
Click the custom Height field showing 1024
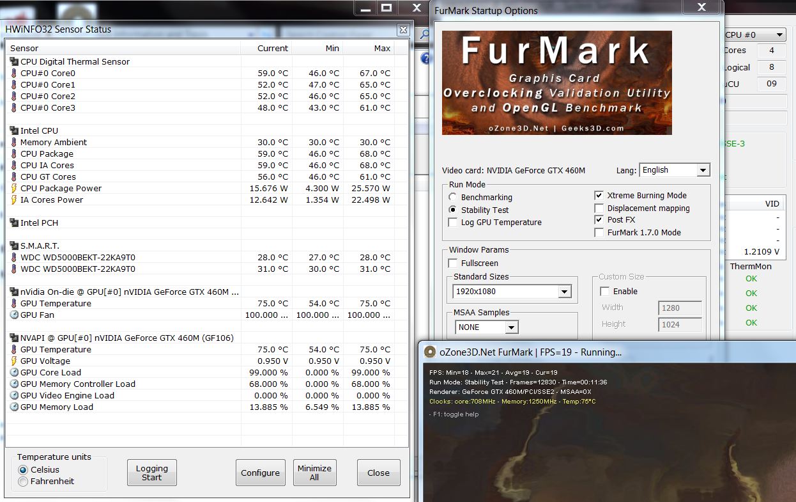680,324
